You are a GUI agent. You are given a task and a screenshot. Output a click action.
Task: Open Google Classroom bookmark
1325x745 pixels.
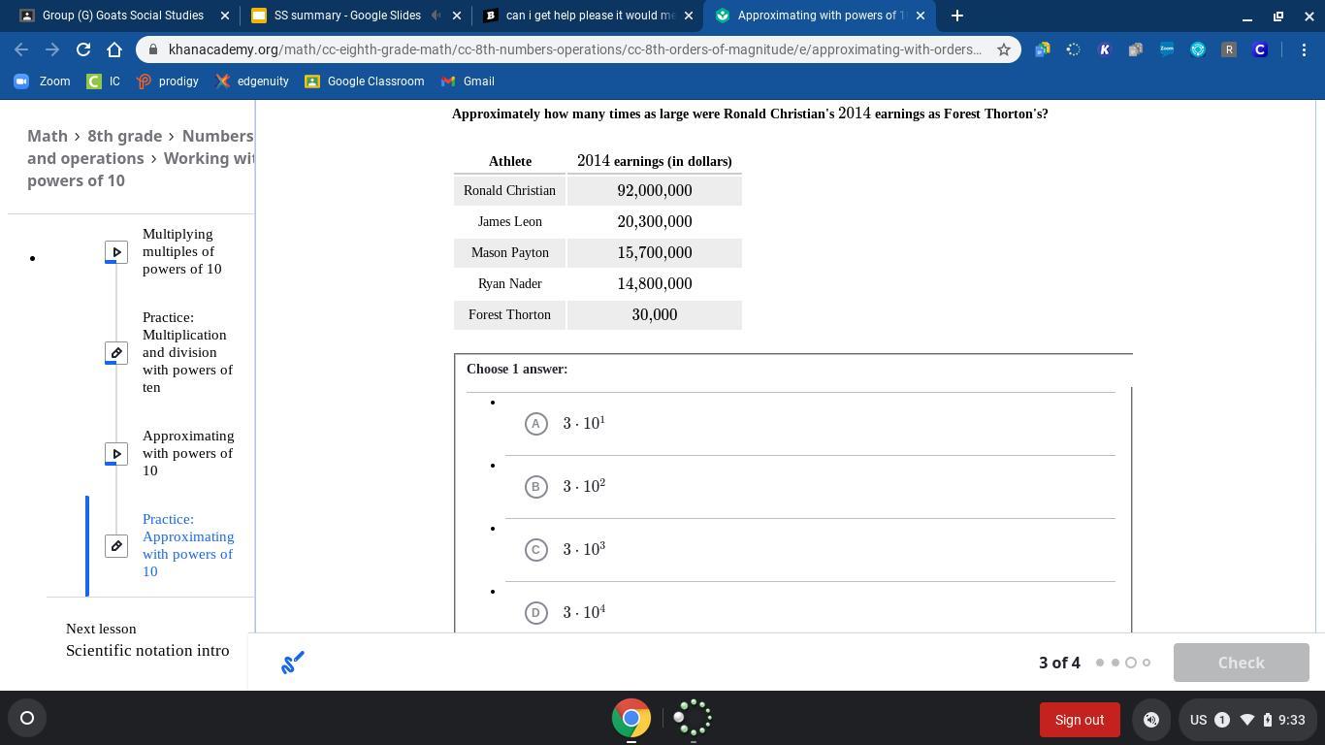(365, 81)
